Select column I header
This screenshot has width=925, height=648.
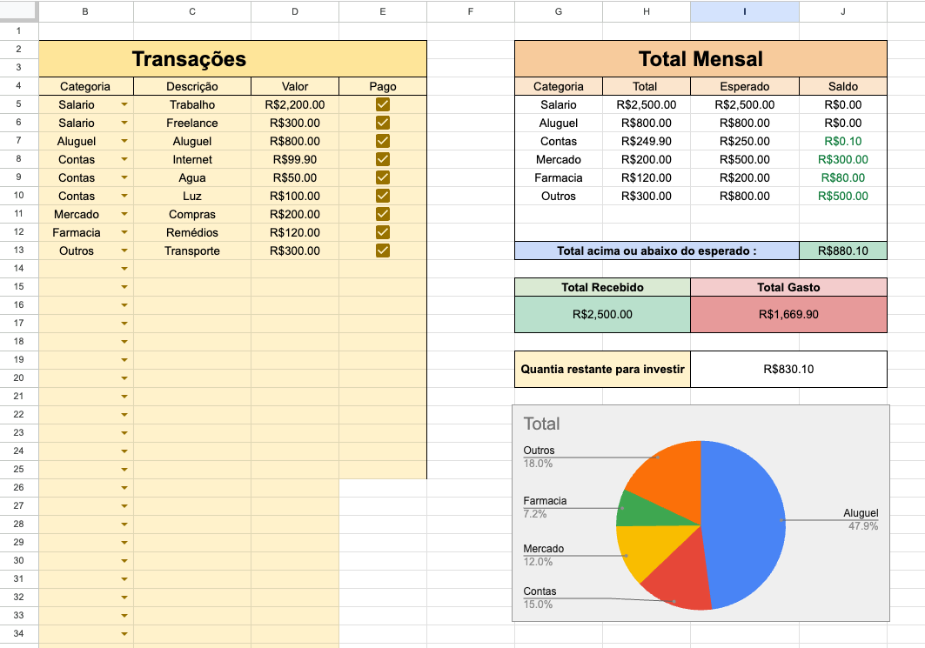pyautogui.click(x=745, y=11)
